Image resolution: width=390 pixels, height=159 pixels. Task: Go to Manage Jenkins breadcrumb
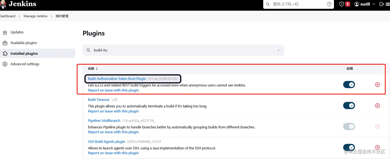pos(36,16)
